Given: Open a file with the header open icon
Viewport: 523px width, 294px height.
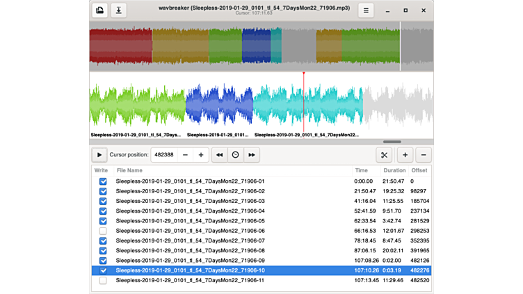Looking at the screenshot, I should tap(99, 10).
